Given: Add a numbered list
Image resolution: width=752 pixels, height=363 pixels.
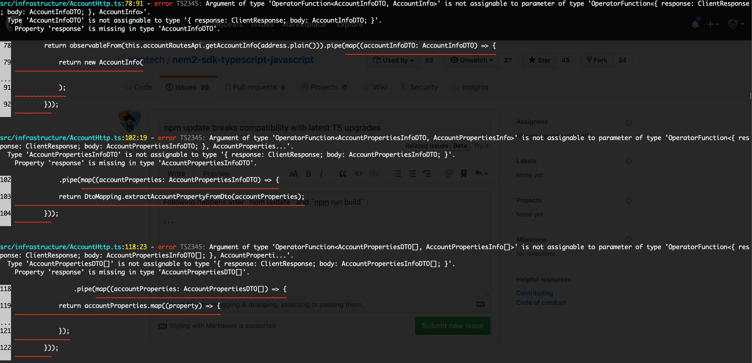Looking at the screenshot, I should (412, 174).
